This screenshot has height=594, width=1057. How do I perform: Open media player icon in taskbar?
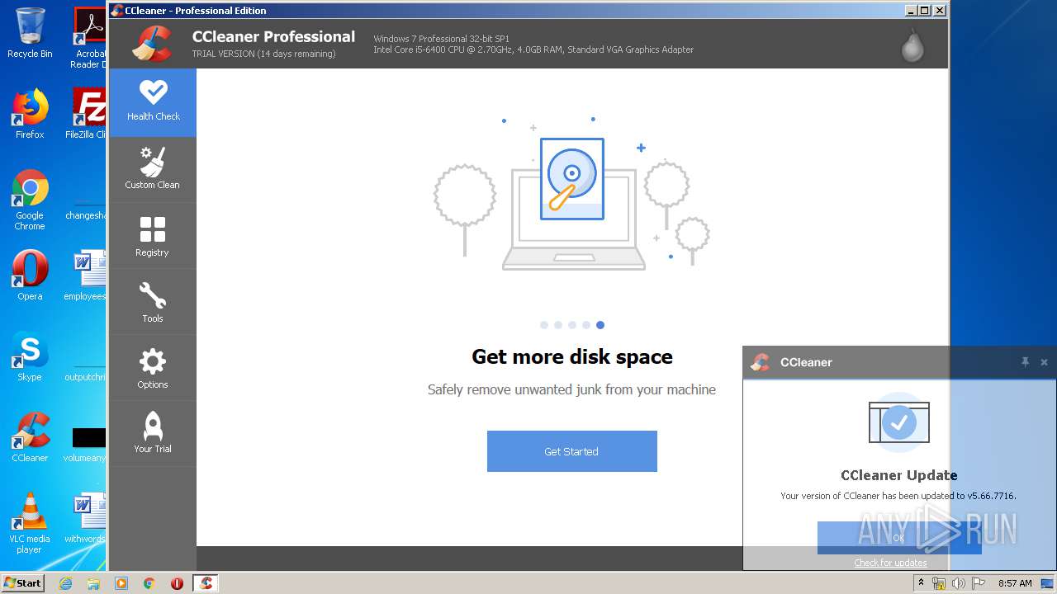(x=121, y=583)
